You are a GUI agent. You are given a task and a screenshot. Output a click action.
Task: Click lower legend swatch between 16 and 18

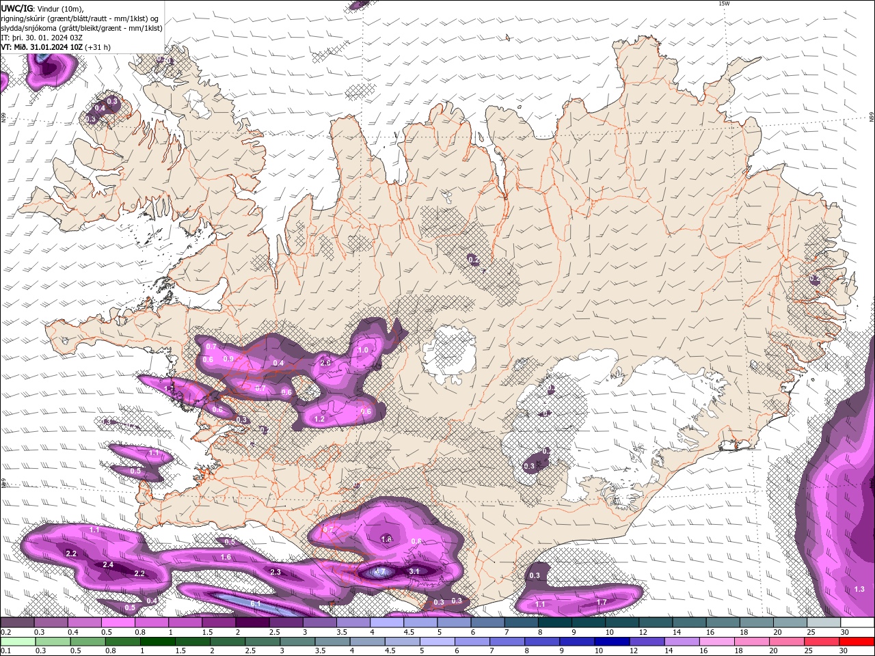click(716, 641)
